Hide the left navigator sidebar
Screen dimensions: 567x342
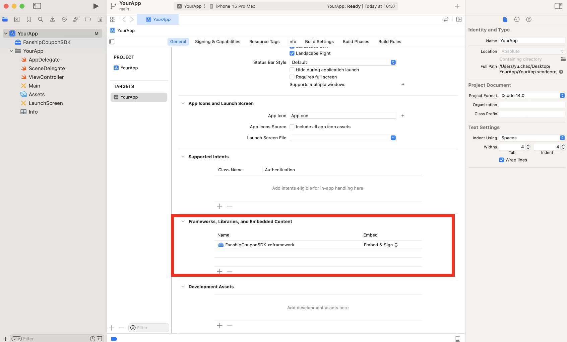(x=37, y=6)
